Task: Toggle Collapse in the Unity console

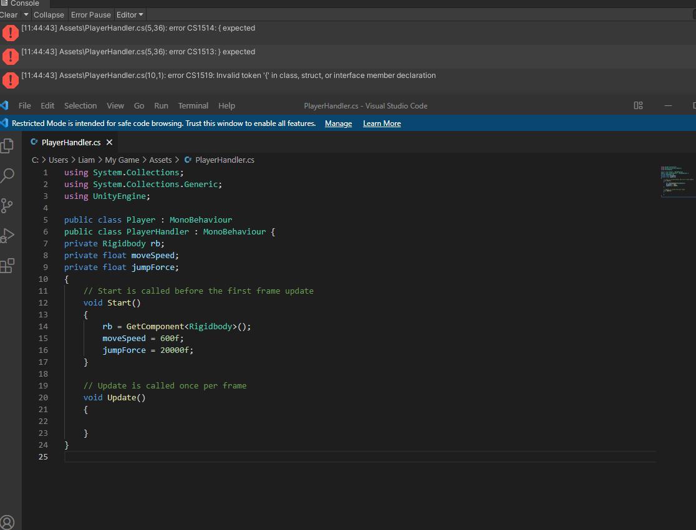Action: (x=49, y=14)
